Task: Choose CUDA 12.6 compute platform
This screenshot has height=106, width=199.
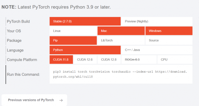Action: coord(85,60)
